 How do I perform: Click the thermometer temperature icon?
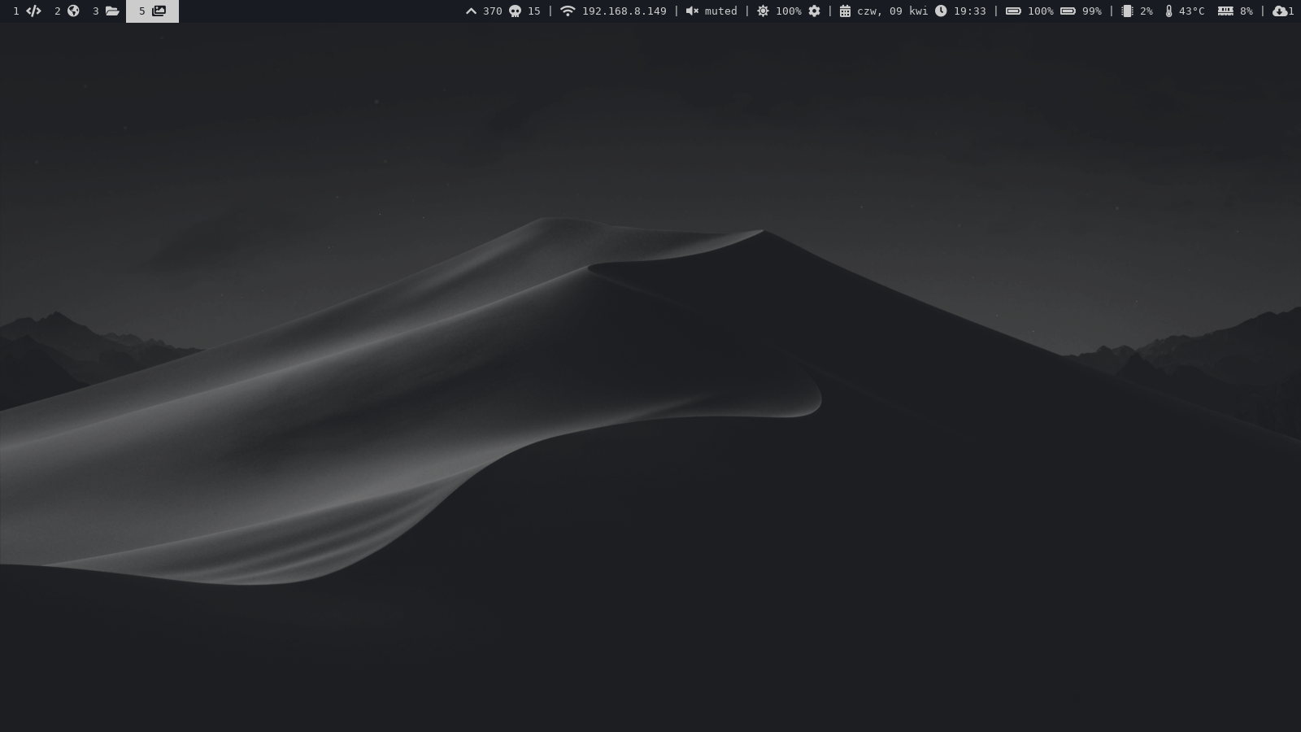(1168, 11)
